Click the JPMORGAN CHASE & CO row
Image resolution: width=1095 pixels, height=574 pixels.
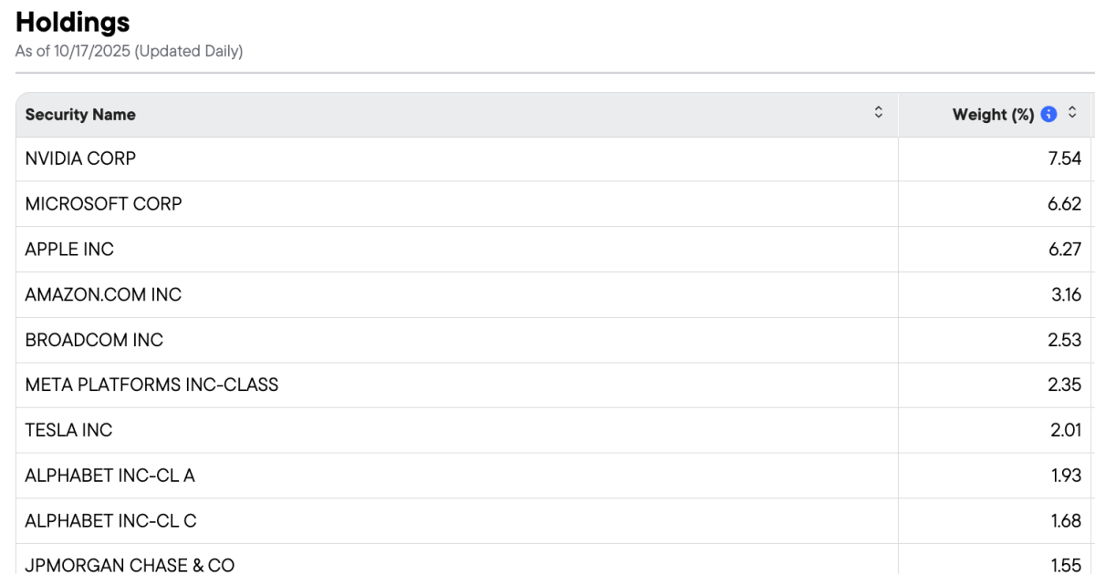click(x=130, y=565)
